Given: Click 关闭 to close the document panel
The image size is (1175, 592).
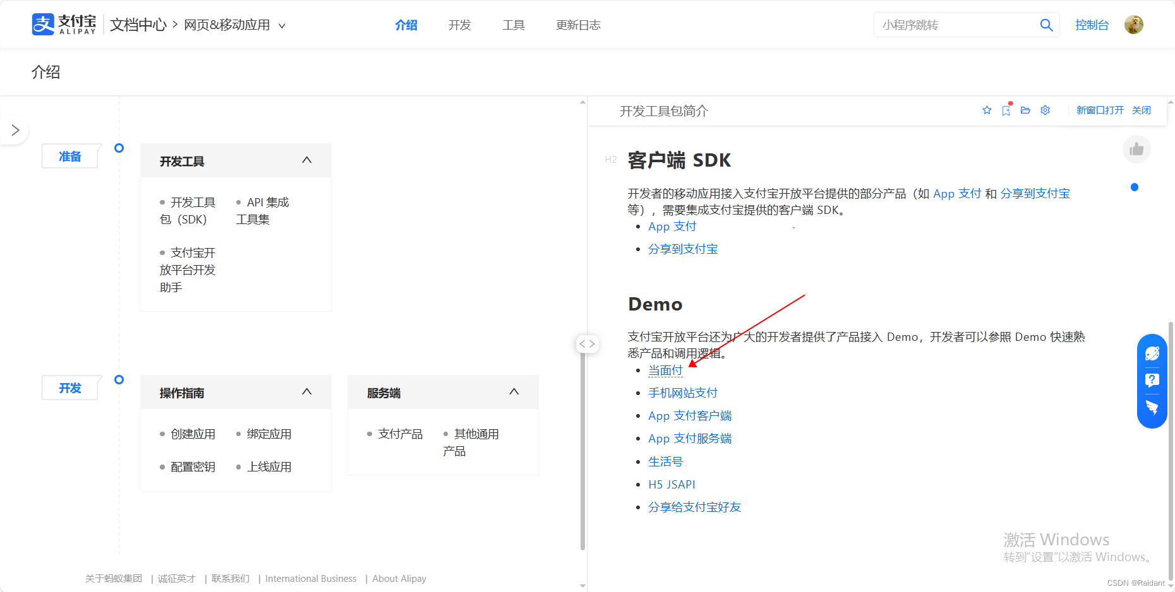Looking at the screenshot, I should coord(1141,110).
